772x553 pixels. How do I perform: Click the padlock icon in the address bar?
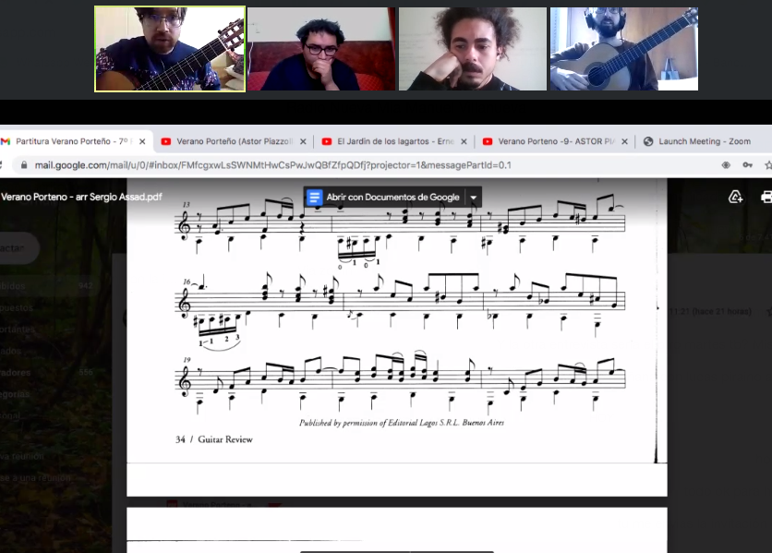pyautogui.click(x=24, y=165)
